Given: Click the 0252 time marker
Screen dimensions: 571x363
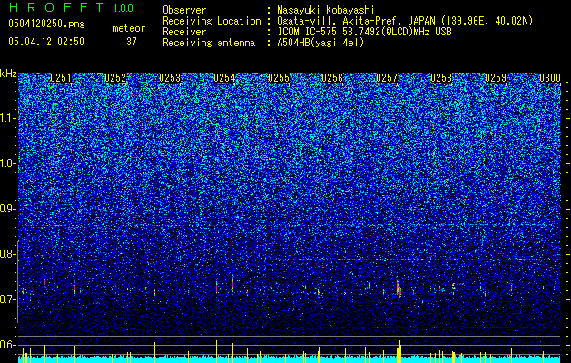Looking at the screenshot, I should pyautogui.click(x=115, y=78).
